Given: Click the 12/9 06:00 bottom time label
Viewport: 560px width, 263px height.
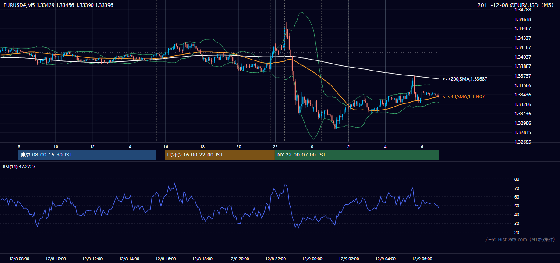Looking at the screenshot, I should [x=422, y=259].
